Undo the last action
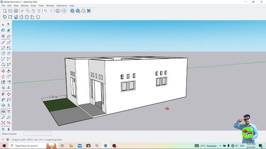The image size is (266, 149). pos(45,11)
